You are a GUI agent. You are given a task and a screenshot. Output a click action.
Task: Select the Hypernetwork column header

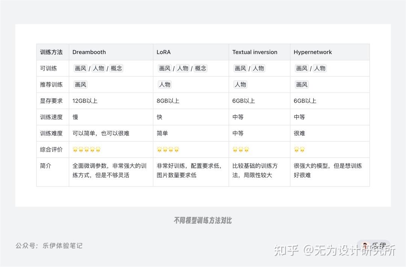tap(330, 52)
